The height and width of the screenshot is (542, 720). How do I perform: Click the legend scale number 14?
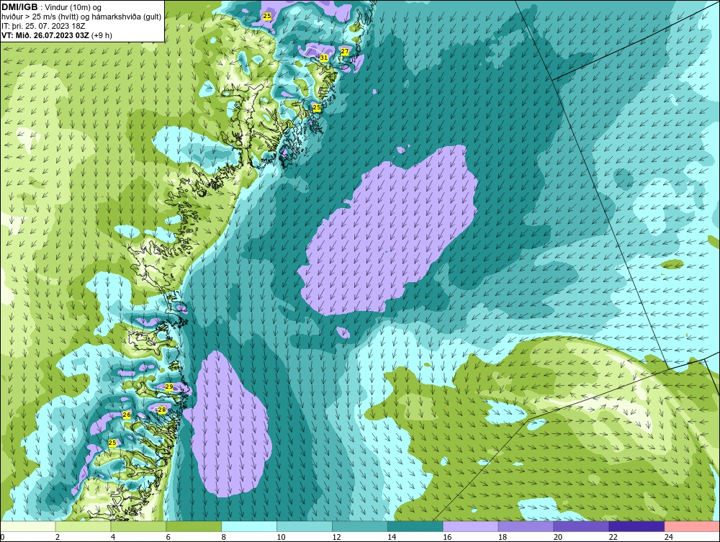point(392,537)
